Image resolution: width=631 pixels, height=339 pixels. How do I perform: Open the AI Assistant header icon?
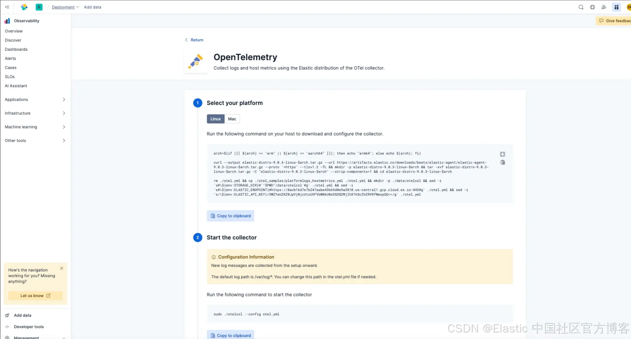[x=616, y=7]
